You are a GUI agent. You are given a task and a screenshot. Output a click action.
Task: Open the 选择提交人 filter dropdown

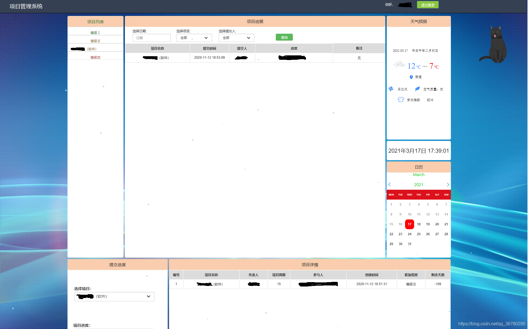[236, 38]
